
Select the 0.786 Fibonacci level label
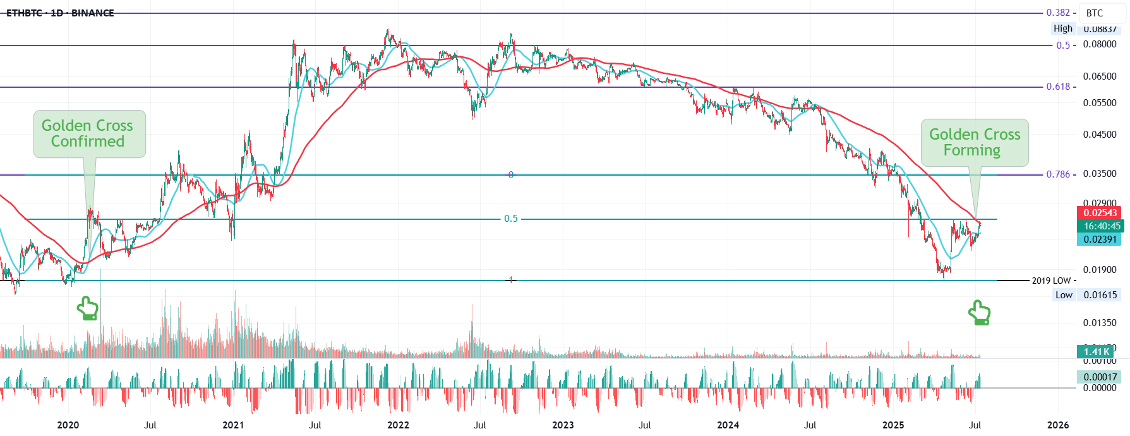pos(1058,174)
